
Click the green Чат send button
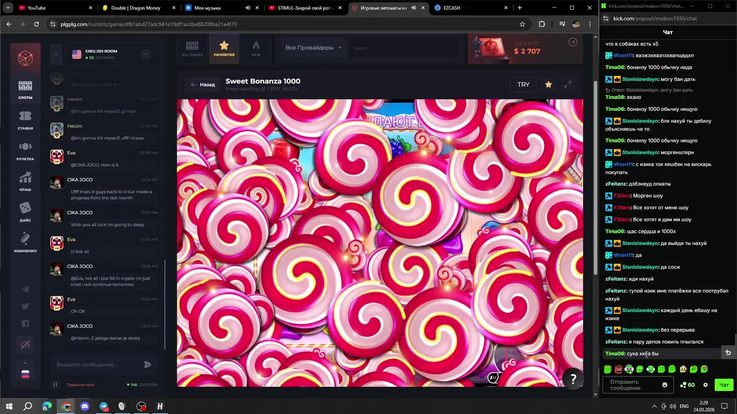coord(724,385)
